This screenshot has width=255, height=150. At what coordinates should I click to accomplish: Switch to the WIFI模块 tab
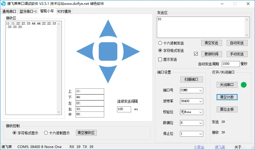coord(64,11)
